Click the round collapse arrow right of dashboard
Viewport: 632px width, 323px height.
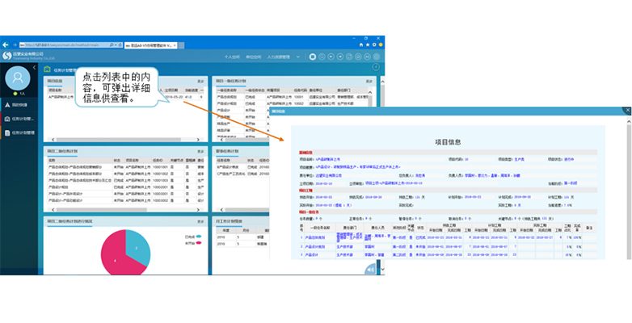[377, 69]
